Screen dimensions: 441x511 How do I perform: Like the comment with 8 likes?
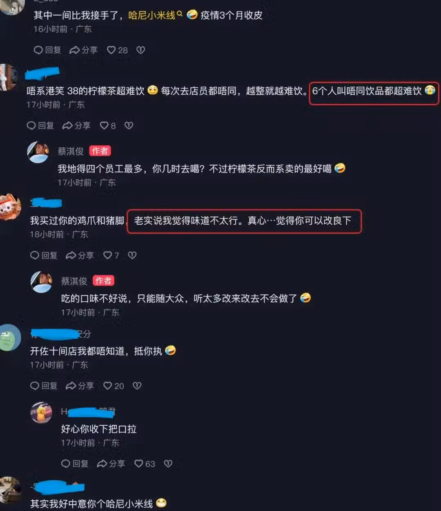coord(108,126)
